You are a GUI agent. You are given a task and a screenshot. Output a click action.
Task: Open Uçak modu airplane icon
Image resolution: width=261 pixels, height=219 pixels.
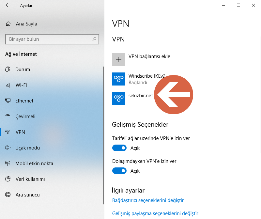click(x=7, y=148)
